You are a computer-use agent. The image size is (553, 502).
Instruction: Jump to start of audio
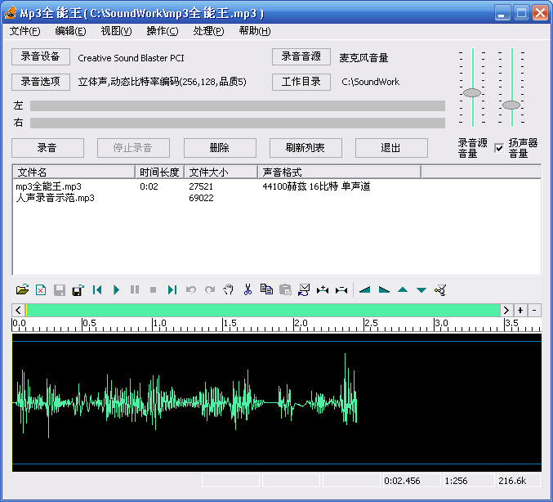click(x=97, y=289)
